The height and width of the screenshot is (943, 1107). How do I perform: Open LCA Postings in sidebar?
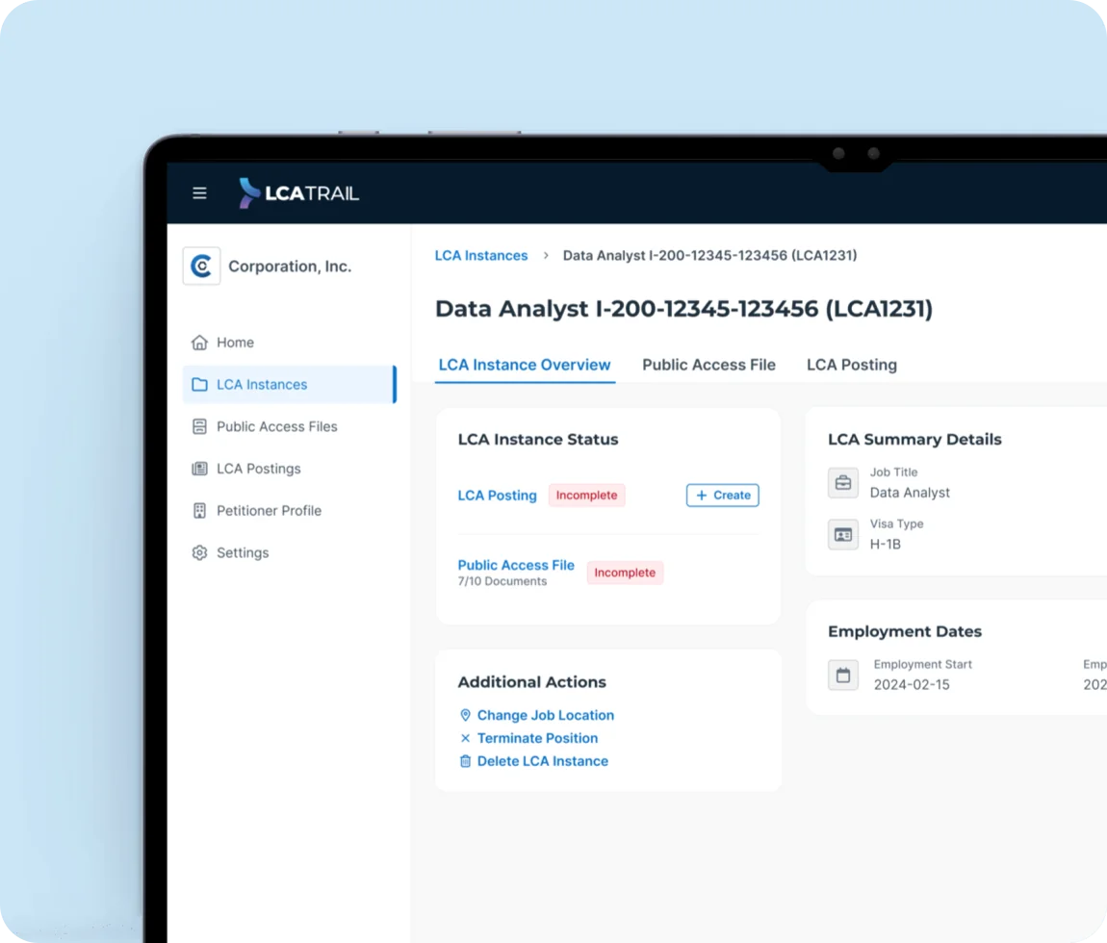(x=290, y=469)
